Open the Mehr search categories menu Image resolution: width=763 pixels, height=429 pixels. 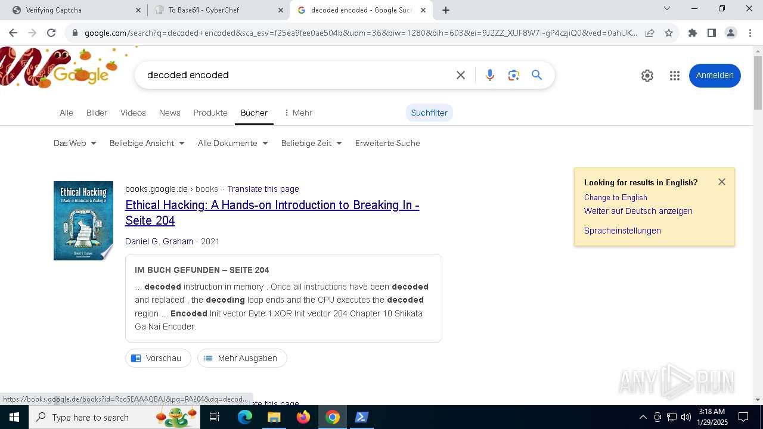tap(297, 113)
